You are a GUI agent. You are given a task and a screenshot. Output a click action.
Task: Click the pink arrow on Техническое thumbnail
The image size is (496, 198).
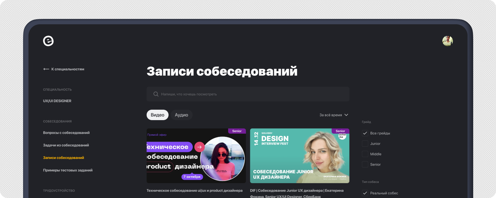point(199,147)
